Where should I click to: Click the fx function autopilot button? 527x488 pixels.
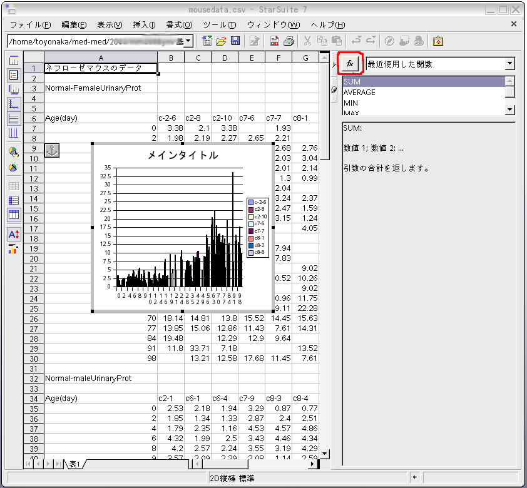350,63
